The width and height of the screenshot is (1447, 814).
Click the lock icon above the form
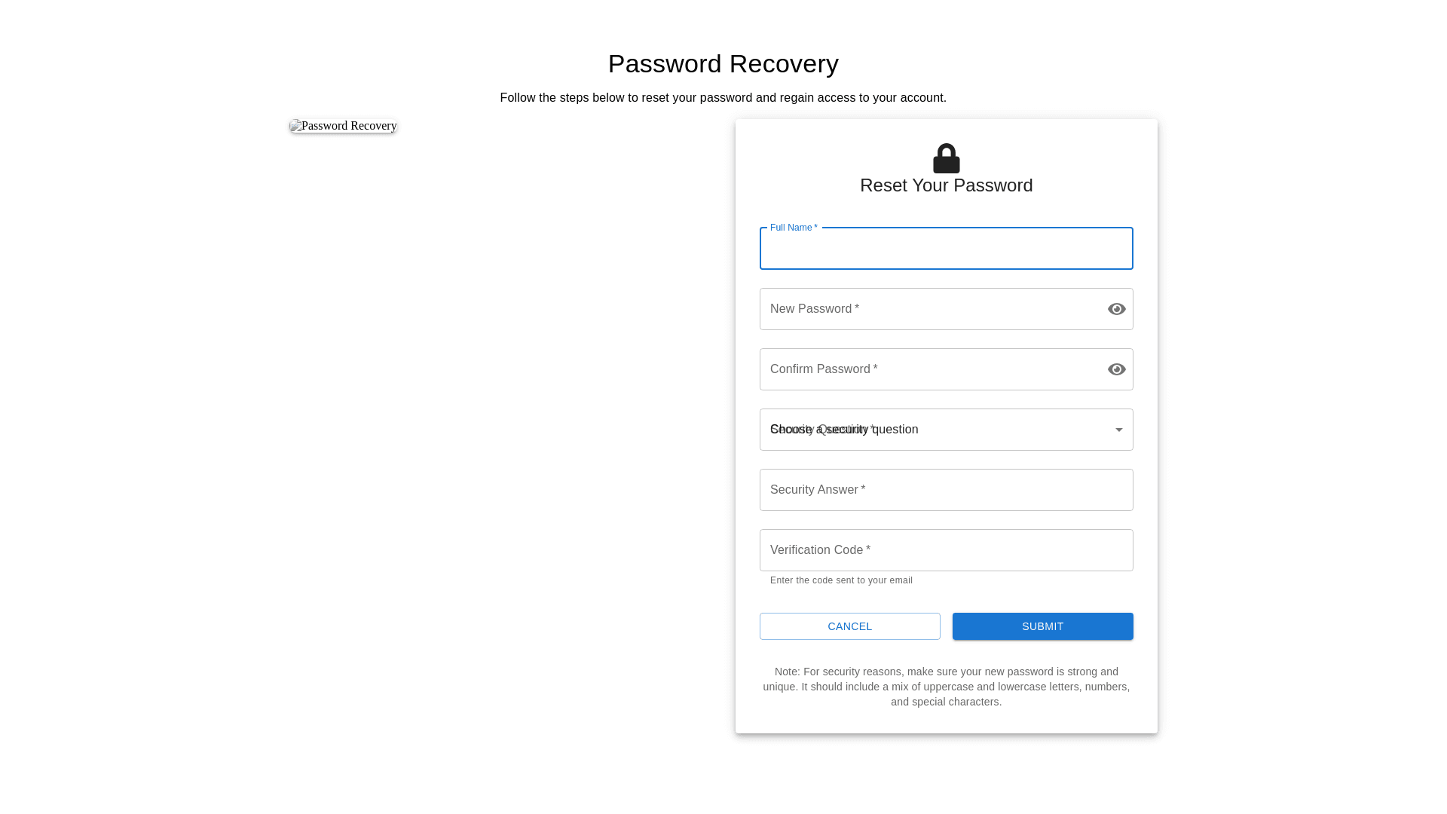946,158
